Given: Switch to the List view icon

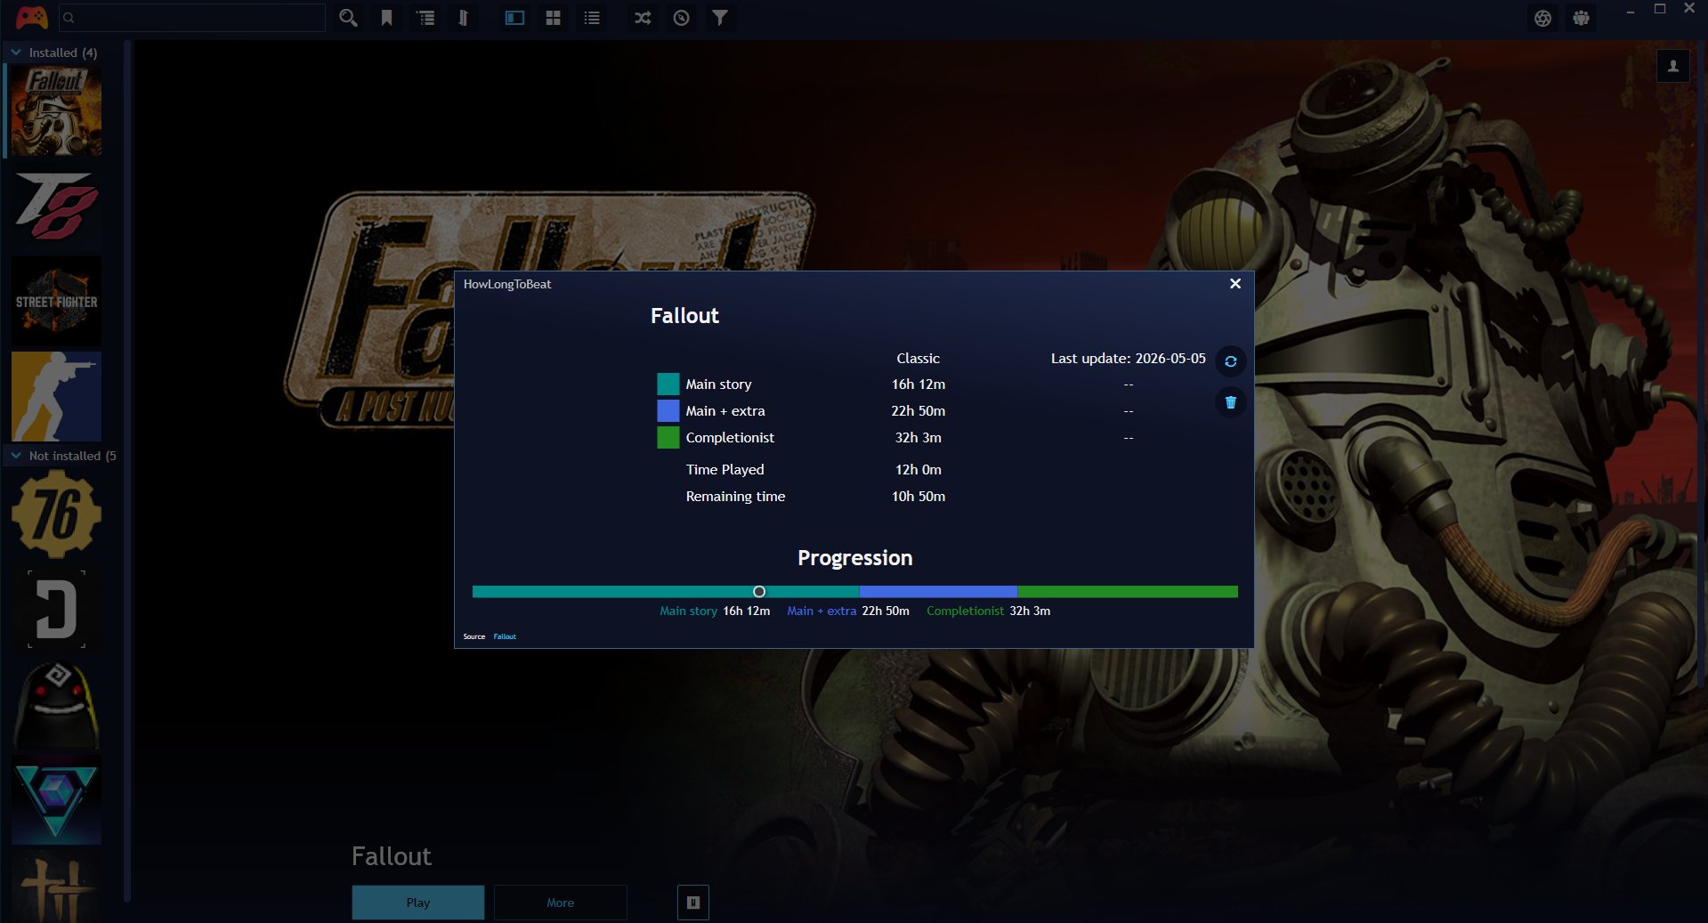Looking at the screenshot, I should [592, 18].
